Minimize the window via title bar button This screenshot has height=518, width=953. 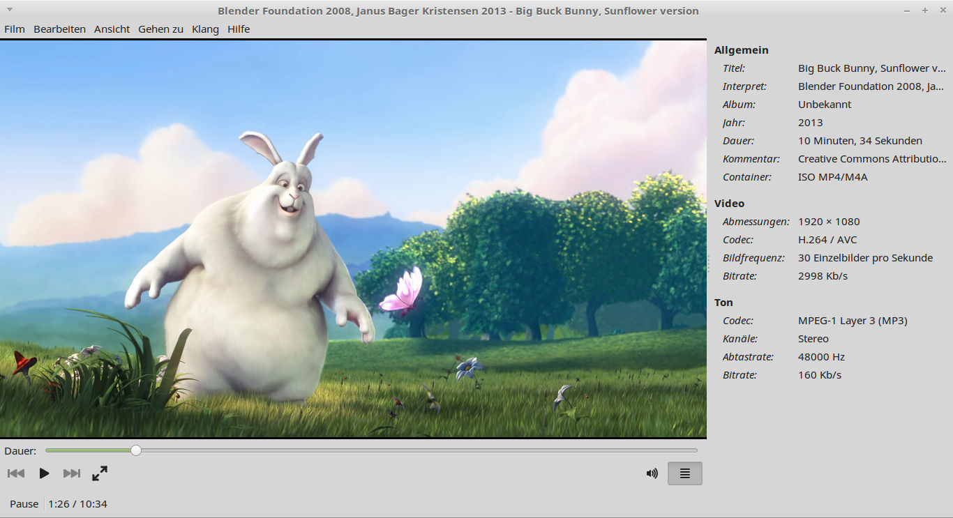[x=907, y=10]
